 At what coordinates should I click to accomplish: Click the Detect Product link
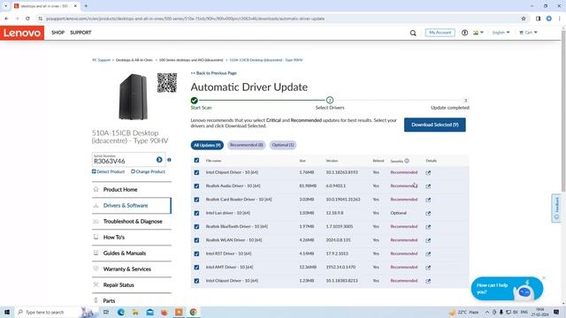108,171
